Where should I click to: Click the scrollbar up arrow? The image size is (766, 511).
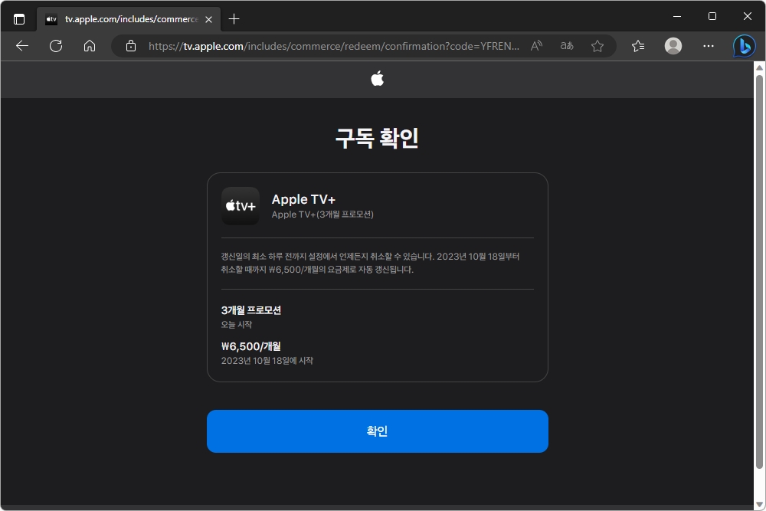[x=759, y=67]
